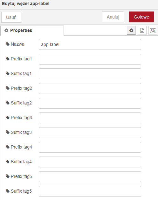
Task: Switch to the Properties tab
Action: pos(32,31)
